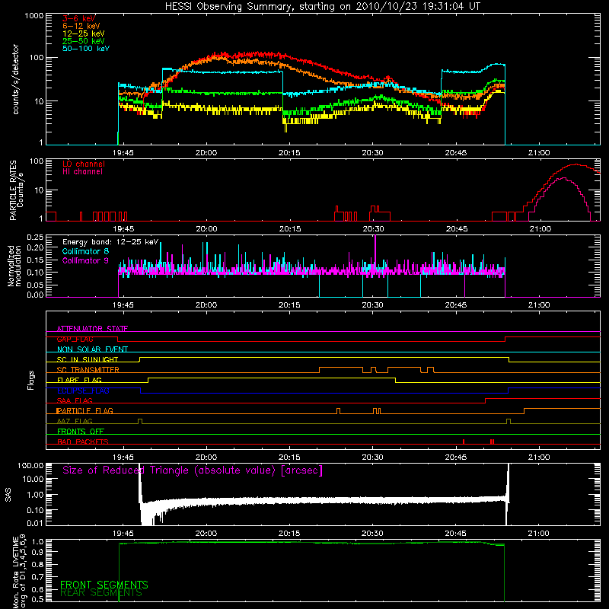Select the PARTICLE_FLAG label
Image resolution: width=609 pixels, height=609 pixels.
(x=84, y=411)
